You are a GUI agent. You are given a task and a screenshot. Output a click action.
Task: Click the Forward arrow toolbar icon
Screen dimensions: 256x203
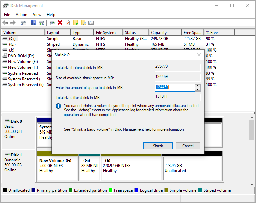(13, 23)
